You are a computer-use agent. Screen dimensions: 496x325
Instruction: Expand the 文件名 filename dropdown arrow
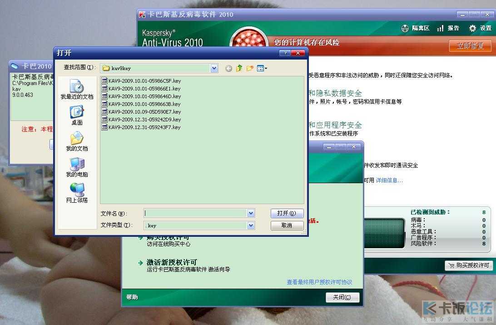251,213
